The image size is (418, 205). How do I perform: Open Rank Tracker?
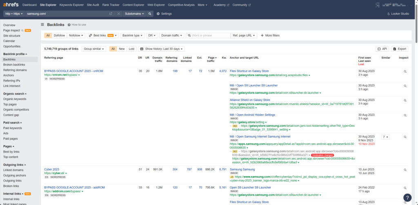[x=111, y=5]
